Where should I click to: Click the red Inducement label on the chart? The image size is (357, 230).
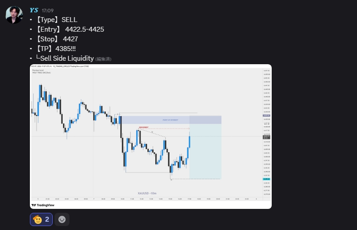144,127
